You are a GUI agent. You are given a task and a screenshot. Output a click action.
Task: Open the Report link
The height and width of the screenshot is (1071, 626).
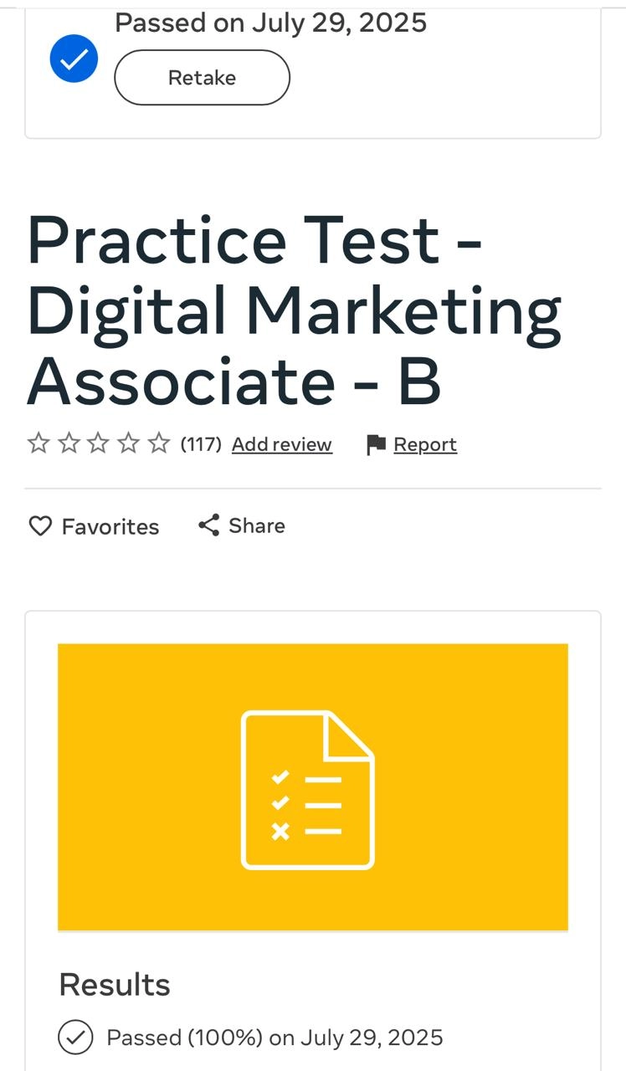425,444
